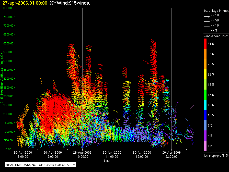Click the orange 25.5 knots swatch
Screen dimensions: 229x172
205,64
